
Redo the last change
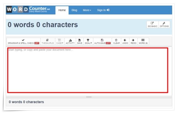pyautogui.click(x=133, y=41)
